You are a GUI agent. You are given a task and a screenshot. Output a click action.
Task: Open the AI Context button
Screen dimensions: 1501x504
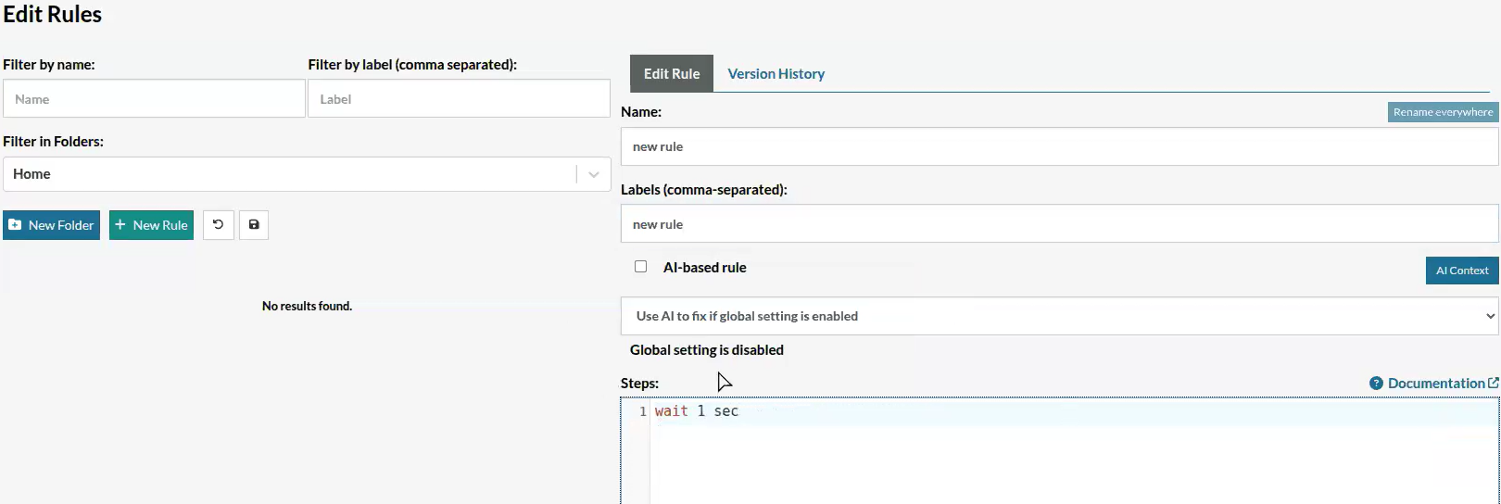1462,271
